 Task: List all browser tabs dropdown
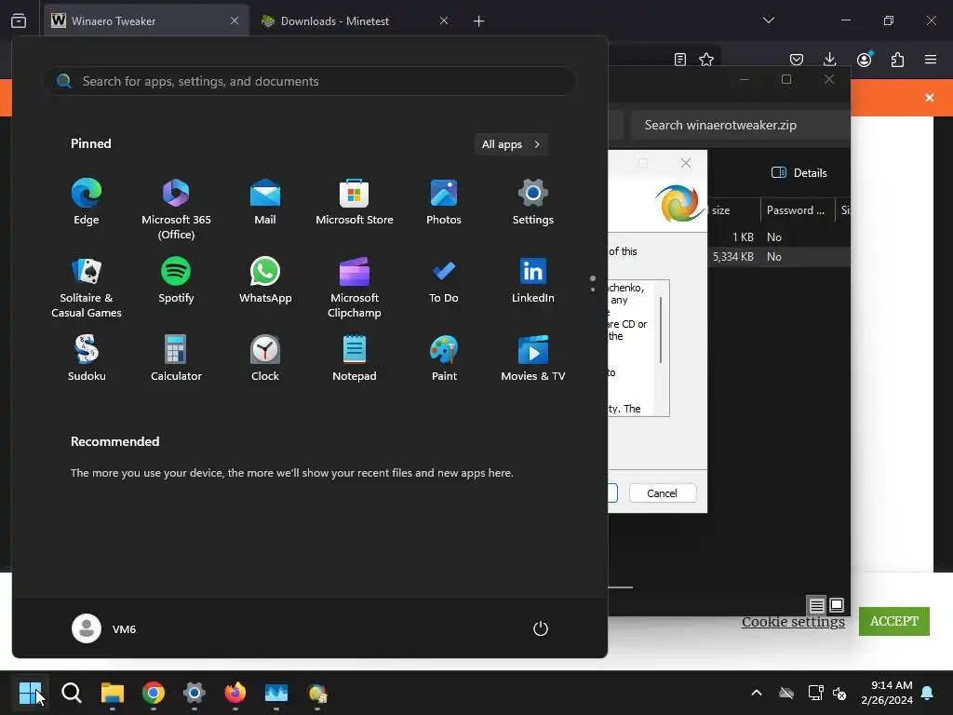(x=769, y=20)
